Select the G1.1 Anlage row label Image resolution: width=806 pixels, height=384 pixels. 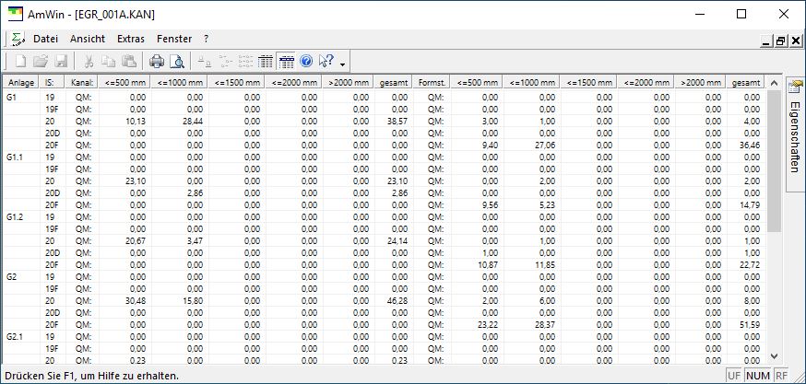click(x=15, y=157)
